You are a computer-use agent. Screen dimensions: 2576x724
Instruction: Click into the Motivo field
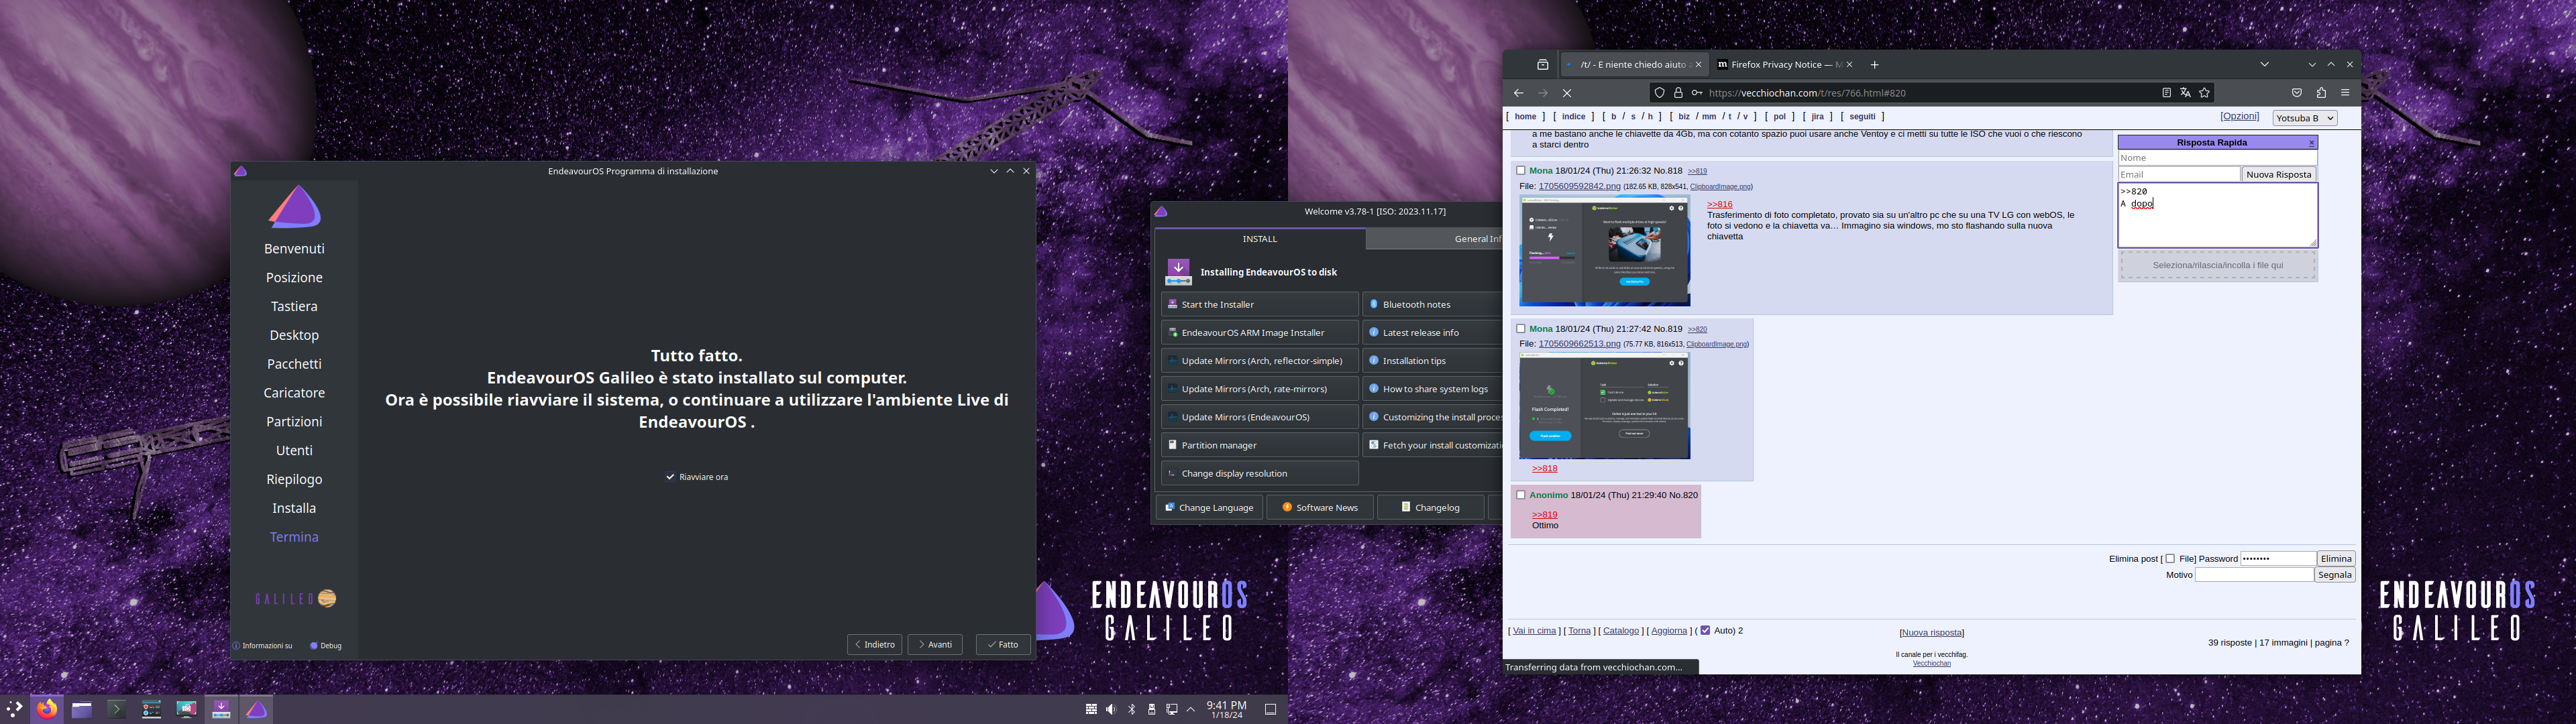click(2254, 575)
